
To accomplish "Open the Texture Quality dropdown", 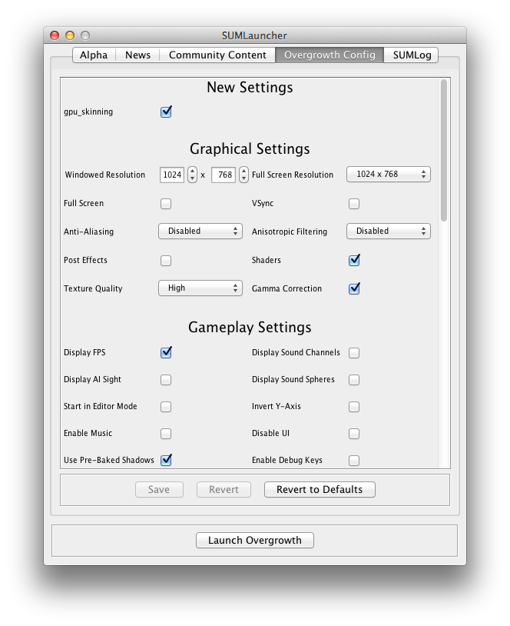I will 200,288.
